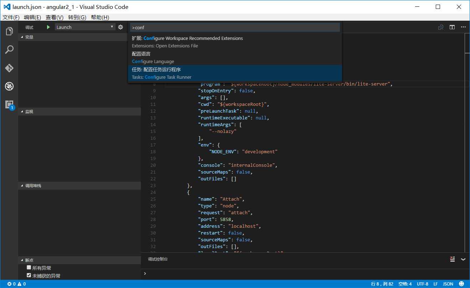Click port value 5858 on line 28
Screen dimensions: 470x288
[225, 219]
